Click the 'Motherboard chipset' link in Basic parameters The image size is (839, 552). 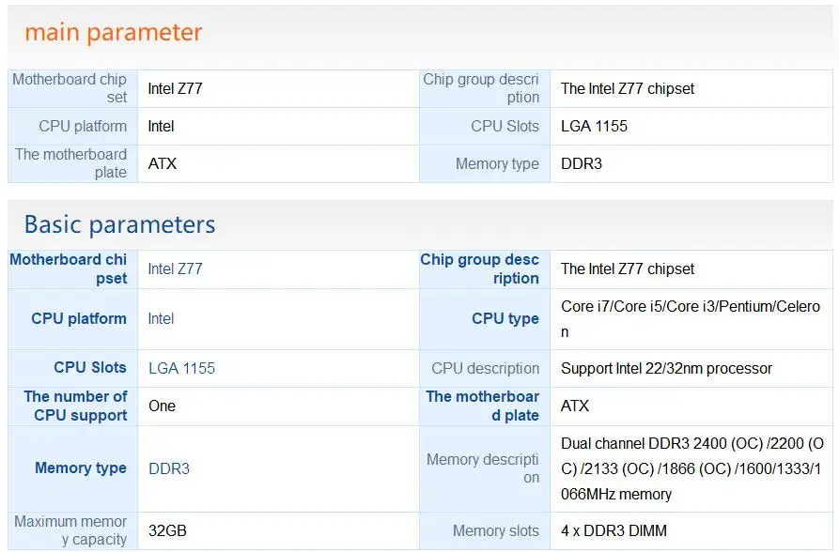pyautogui.click(x=69, y=268)
